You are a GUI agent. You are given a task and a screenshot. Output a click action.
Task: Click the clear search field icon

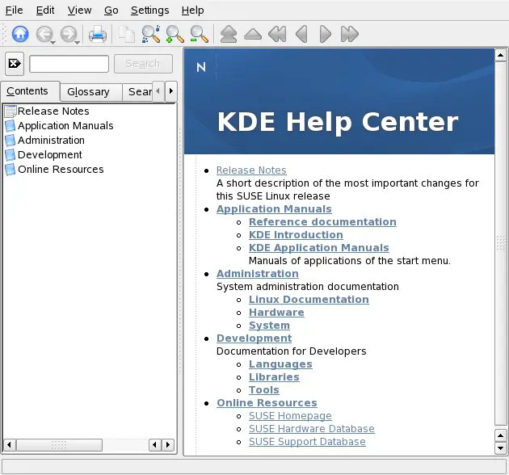point(15,64)
